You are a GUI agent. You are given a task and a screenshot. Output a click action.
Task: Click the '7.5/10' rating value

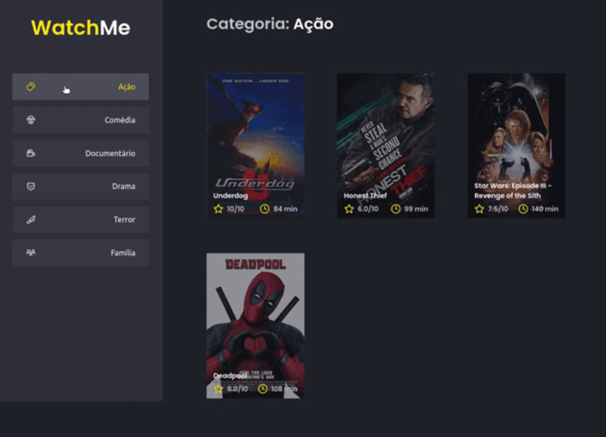498,209
